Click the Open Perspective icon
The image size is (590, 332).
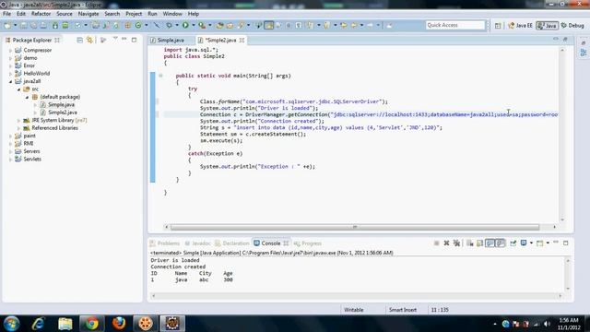coord(498,26)
